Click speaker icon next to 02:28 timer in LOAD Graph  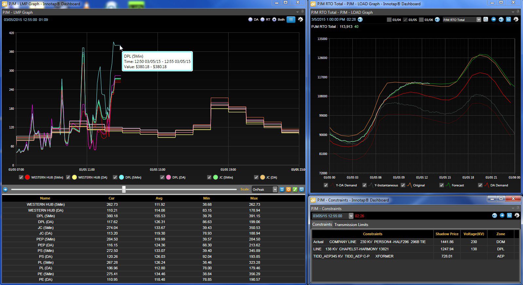[360, 20]
